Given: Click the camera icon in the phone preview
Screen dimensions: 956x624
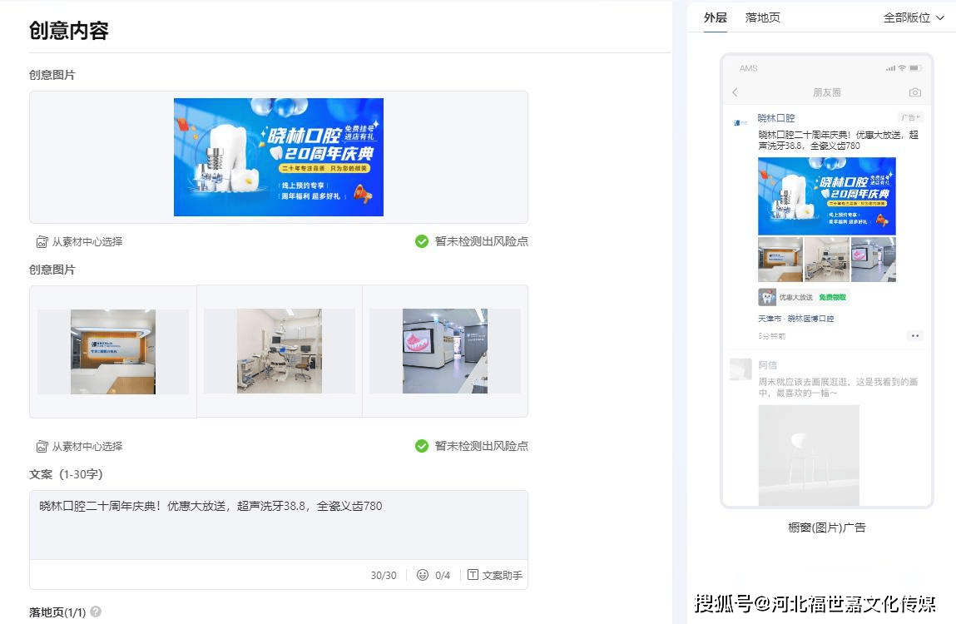Looking at the screenshot, I should pos(914,92).
